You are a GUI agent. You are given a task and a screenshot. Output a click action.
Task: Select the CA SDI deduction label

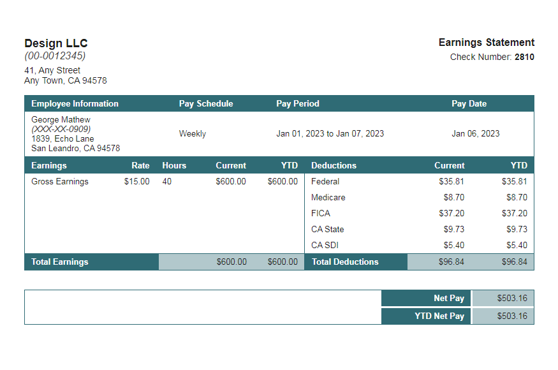tap(322, 245)
